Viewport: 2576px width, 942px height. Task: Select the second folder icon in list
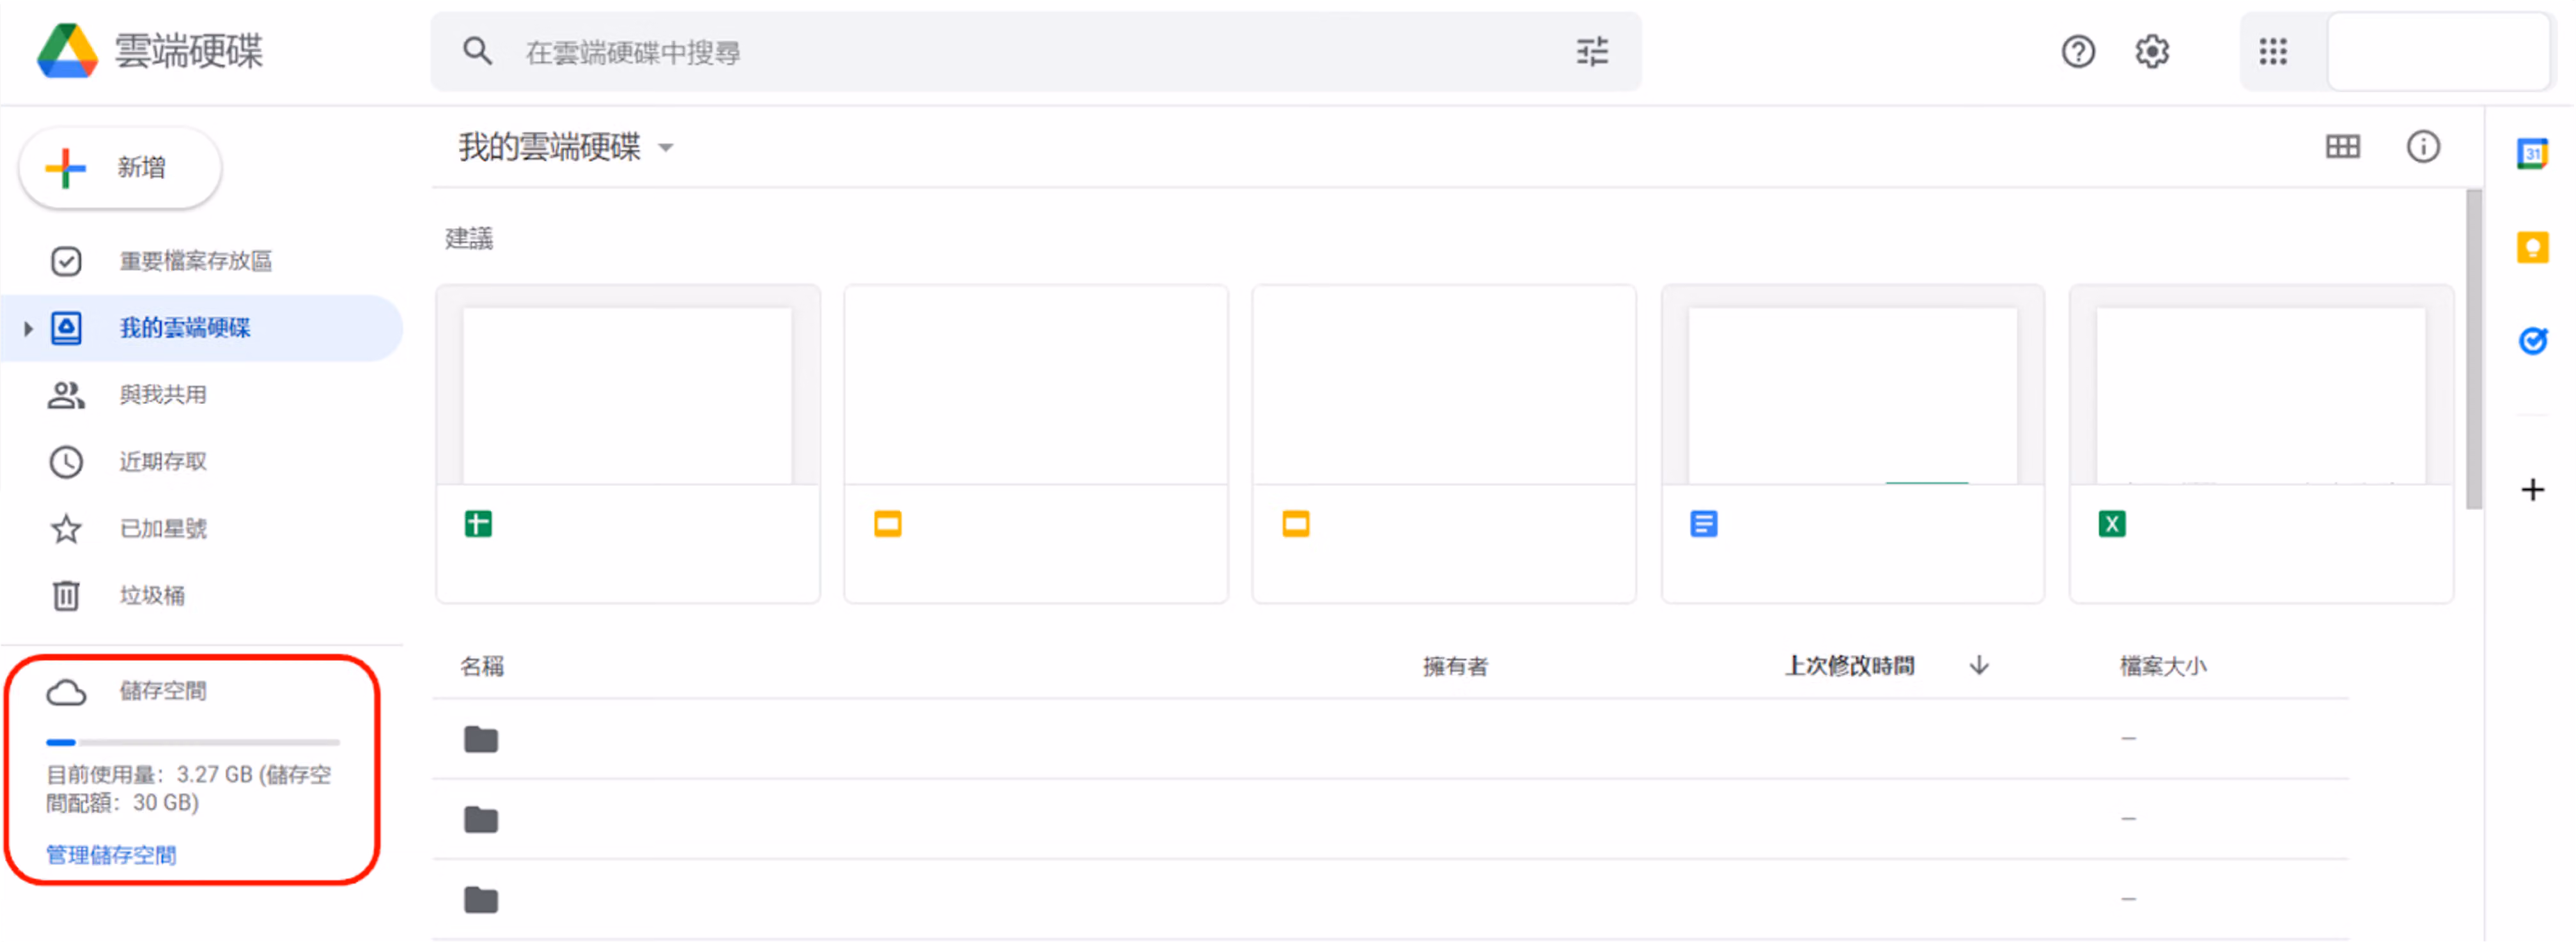click(x=481, y=819)
